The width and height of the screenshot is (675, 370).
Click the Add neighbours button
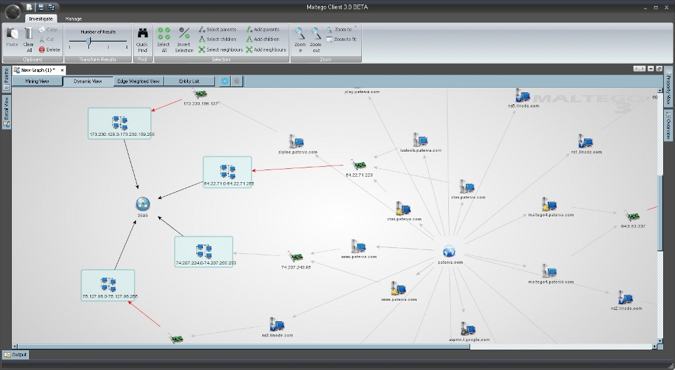point(266,49)
